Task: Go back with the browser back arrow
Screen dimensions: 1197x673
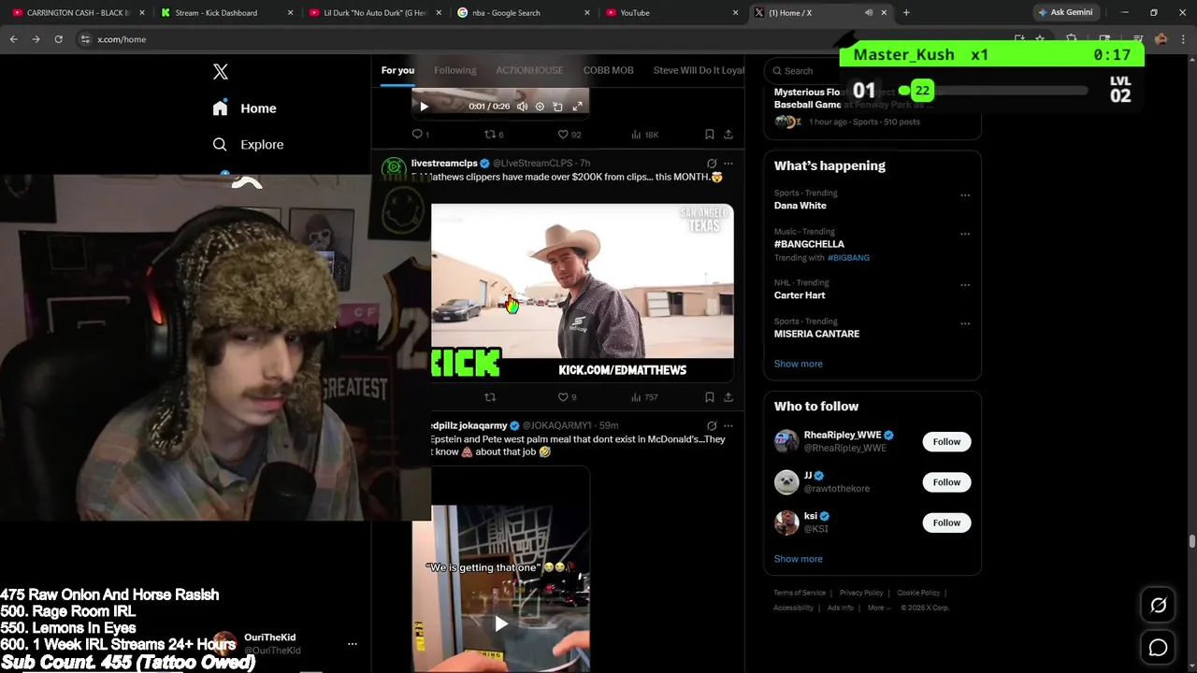Action: pos(13,39)
